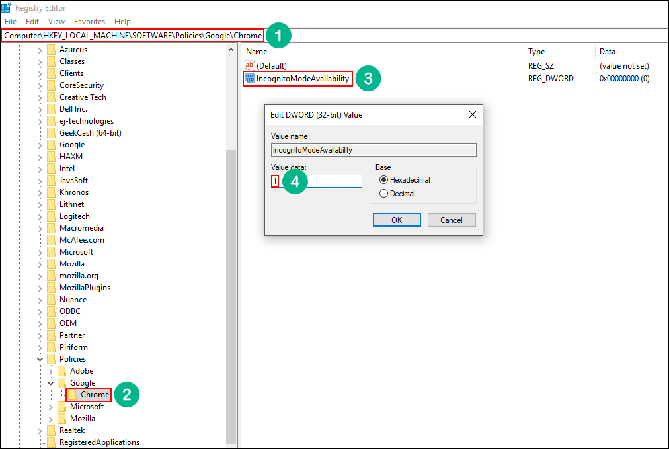669x449 pixels.
Task: Select the Hexadecimal base option
Action: pos(383,180)
